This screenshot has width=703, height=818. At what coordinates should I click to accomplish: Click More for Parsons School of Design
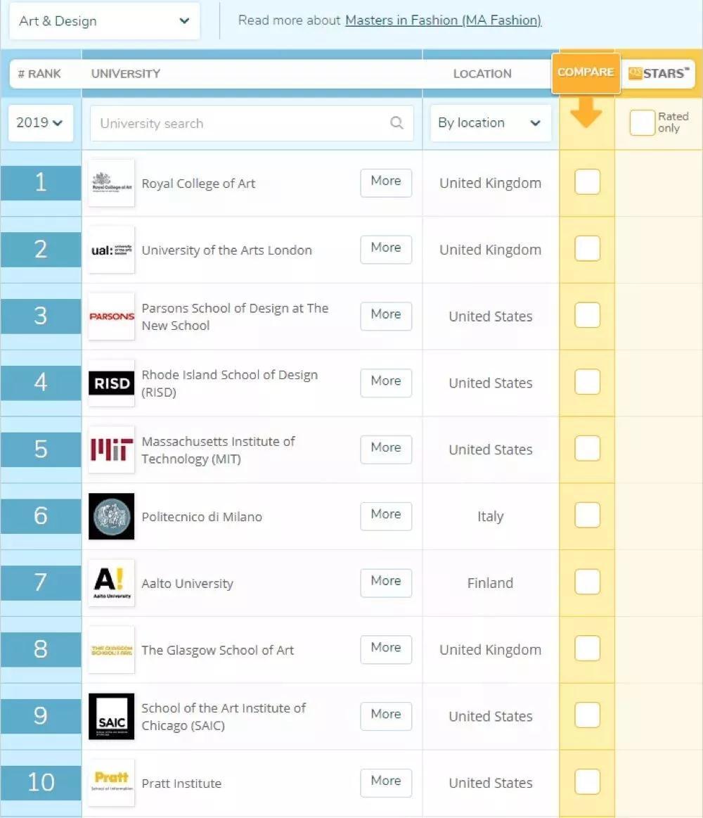(x=386, y=316)
